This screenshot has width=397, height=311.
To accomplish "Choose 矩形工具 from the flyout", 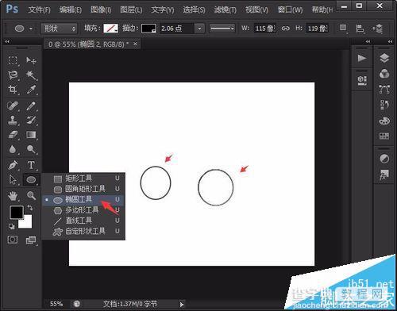I will pyautogui.click(x=83, y=179).
